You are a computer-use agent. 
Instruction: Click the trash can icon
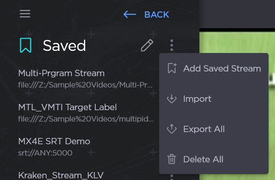pos(172,159)
